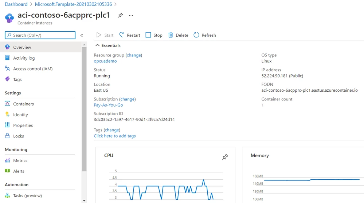Open the Pay-As-You-Go subscription link

(109, 105)
